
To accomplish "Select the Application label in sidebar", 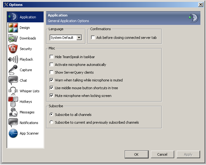I will [28, 17].
